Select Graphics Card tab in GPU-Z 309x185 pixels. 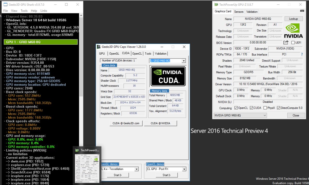[x=223, y=11]
